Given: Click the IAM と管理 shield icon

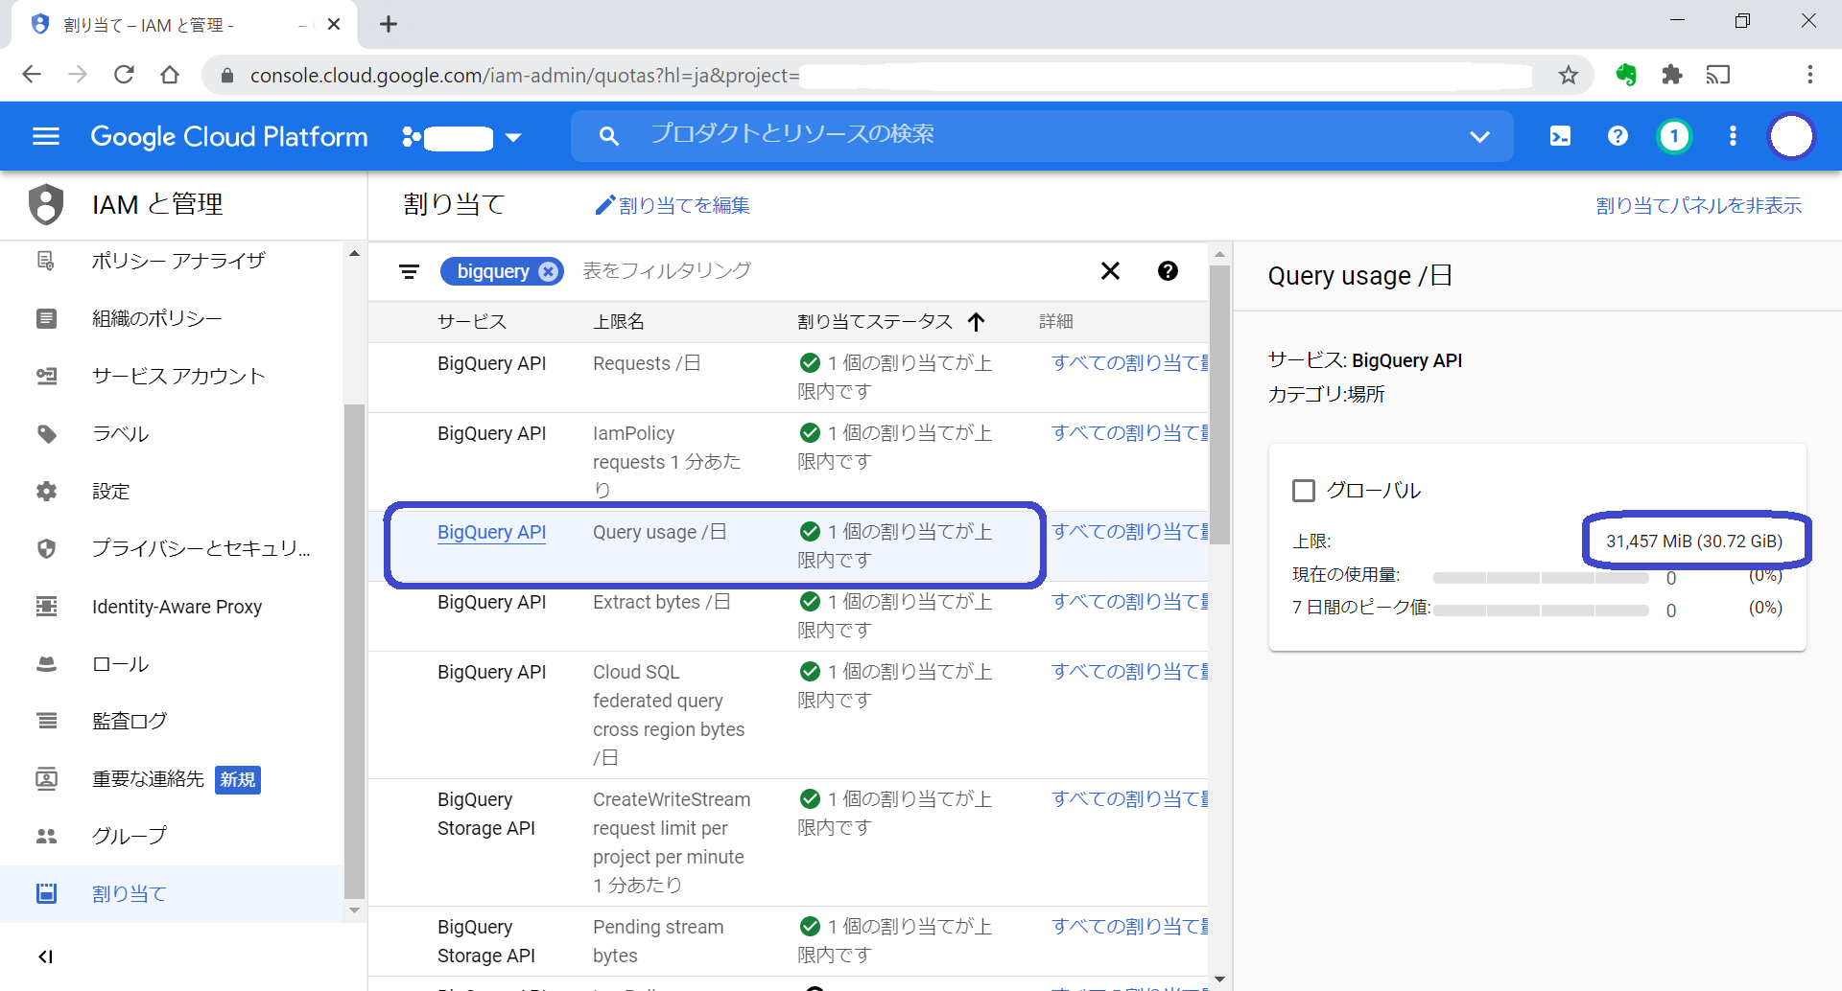Looking at the screenshot, I should click(46, 204).
